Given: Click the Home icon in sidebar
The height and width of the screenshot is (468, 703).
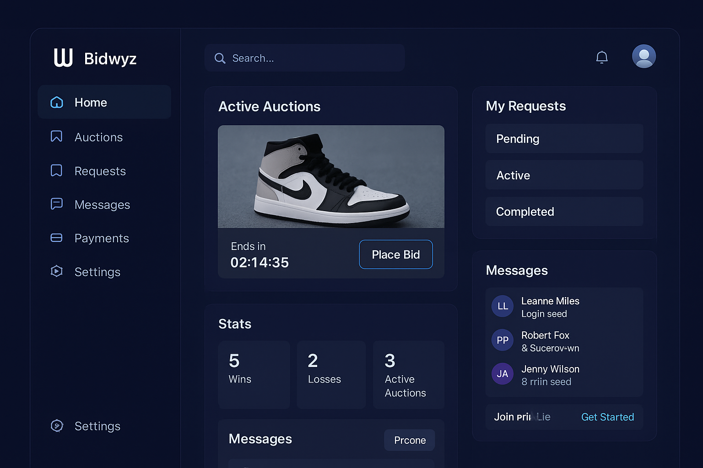Looking at the screenshot, I should [x=57, y=102].
